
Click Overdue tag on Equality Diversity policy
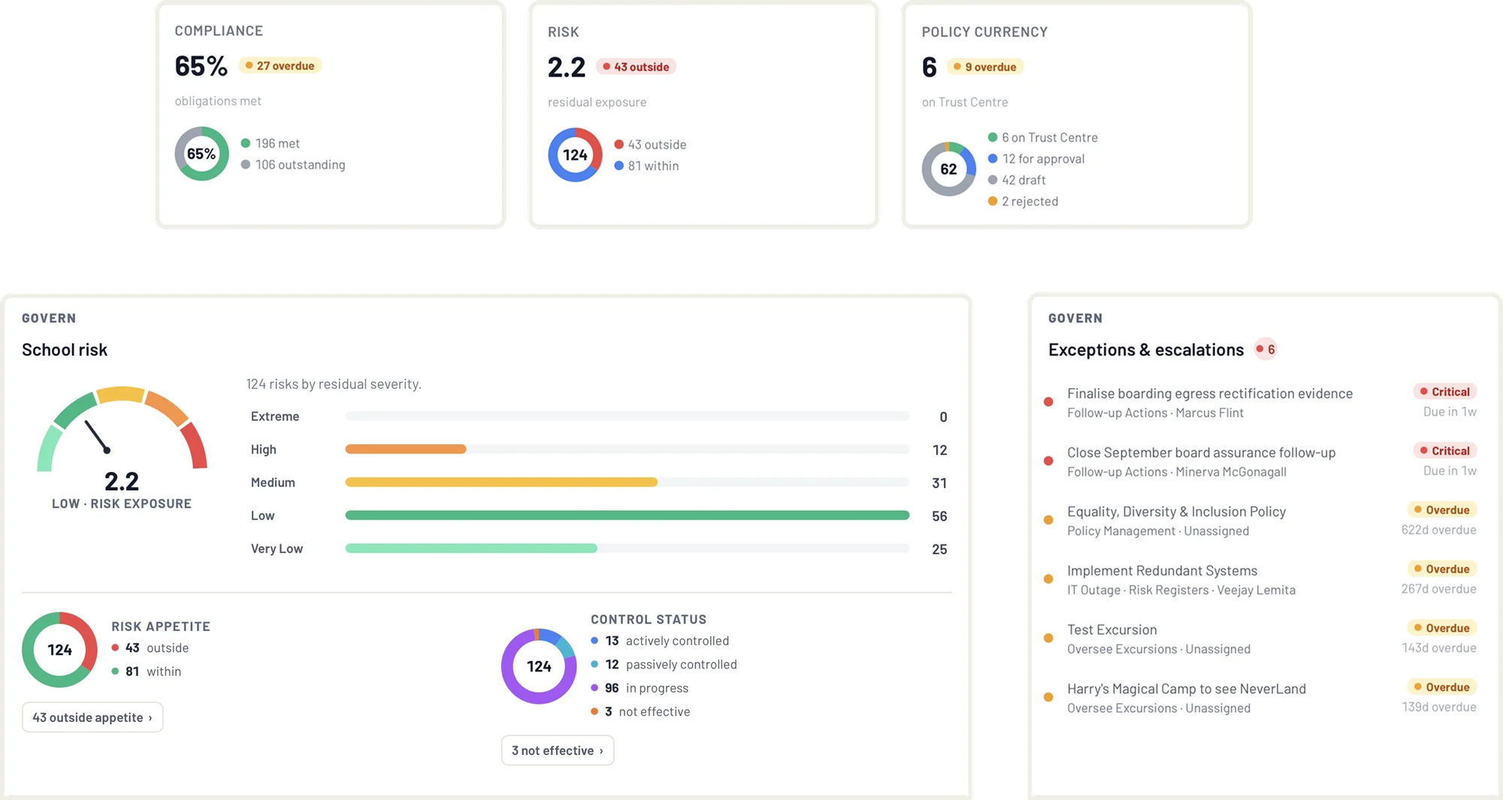click(1441, 510)
